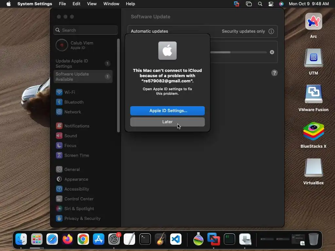Click the Wi-Fi icon in sidebar

59,92
